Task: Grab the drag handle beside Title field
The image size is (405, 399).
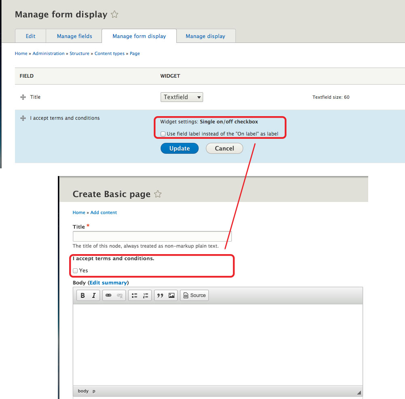Action: click(23, 97)
